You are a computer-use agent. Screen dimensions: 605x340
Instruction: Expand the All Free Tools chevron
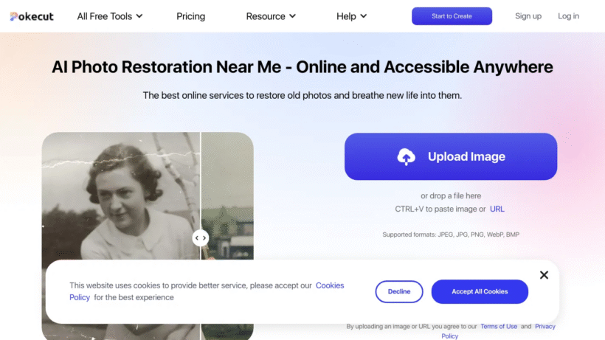click(139, 16)
